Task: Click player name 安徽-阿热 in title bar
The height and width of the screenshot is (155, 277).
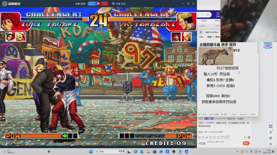Action: (80, 4)
